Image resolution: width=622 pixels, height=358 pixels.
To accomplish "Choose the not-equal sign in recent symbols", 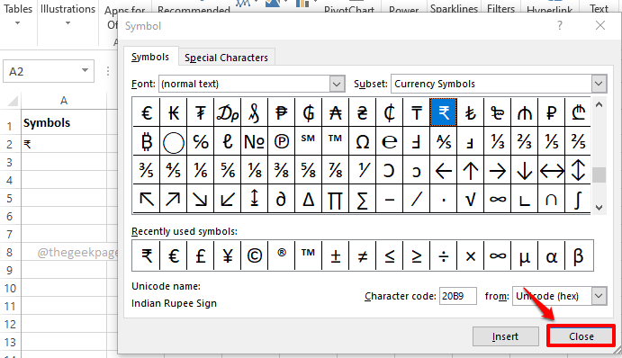I will point(363,255).
